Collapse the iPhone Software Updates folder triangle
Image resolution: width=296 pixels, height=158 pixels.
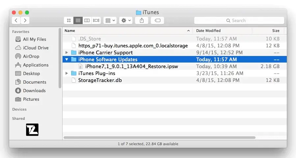click(x=67, y=60)
